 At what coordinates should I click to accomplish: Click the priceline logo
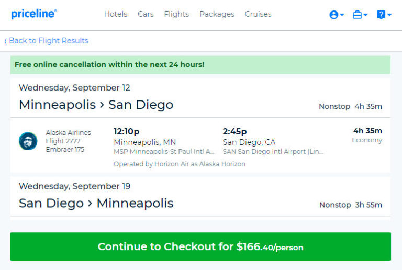(x=34, y=14)
